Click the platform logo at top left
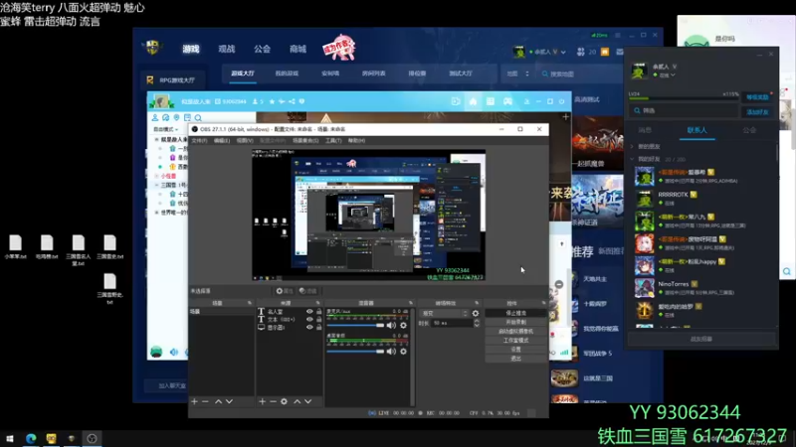 pos(152,48)
